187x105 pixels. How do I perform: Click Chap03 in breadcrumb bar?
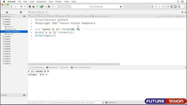[x=85, y=16]
